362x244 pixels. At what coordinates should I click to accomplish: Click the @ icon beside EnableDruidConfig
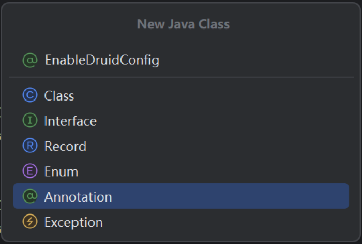31,60
